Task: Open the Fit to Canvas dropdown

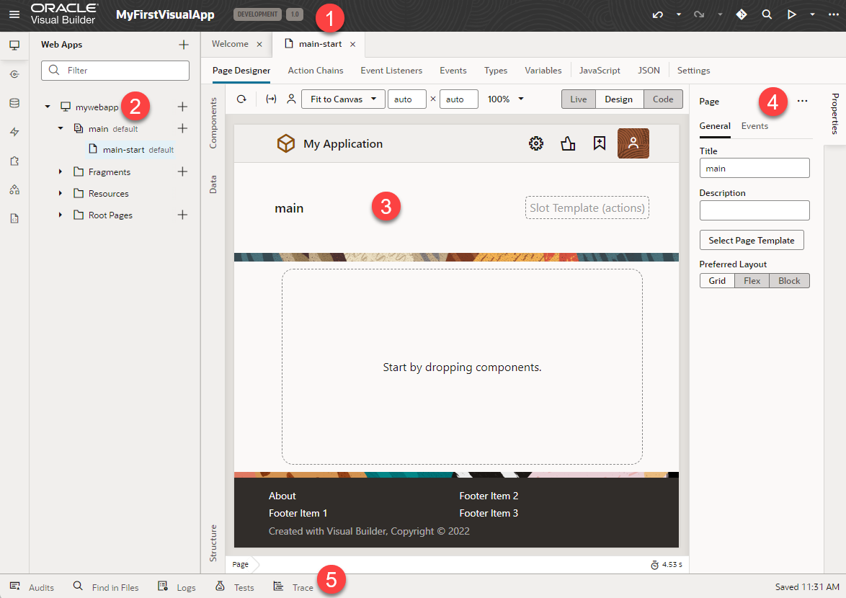Action: coord(342,99)
